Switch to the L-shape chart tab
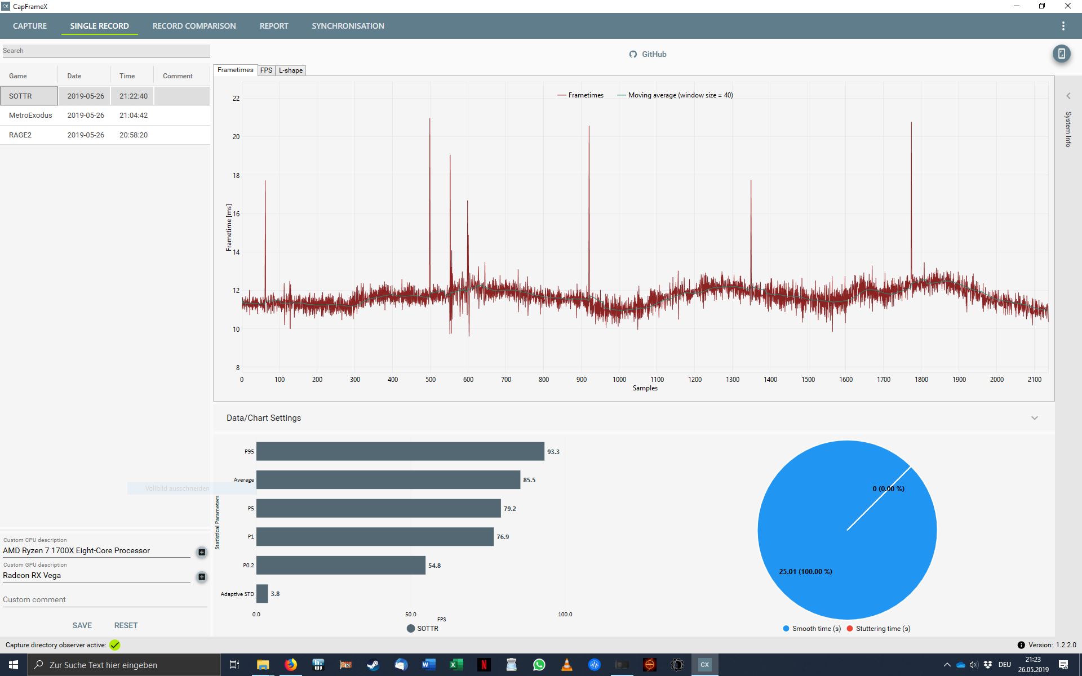The width and height of the screenshot is (1082, 676). [x=291, y=70]
